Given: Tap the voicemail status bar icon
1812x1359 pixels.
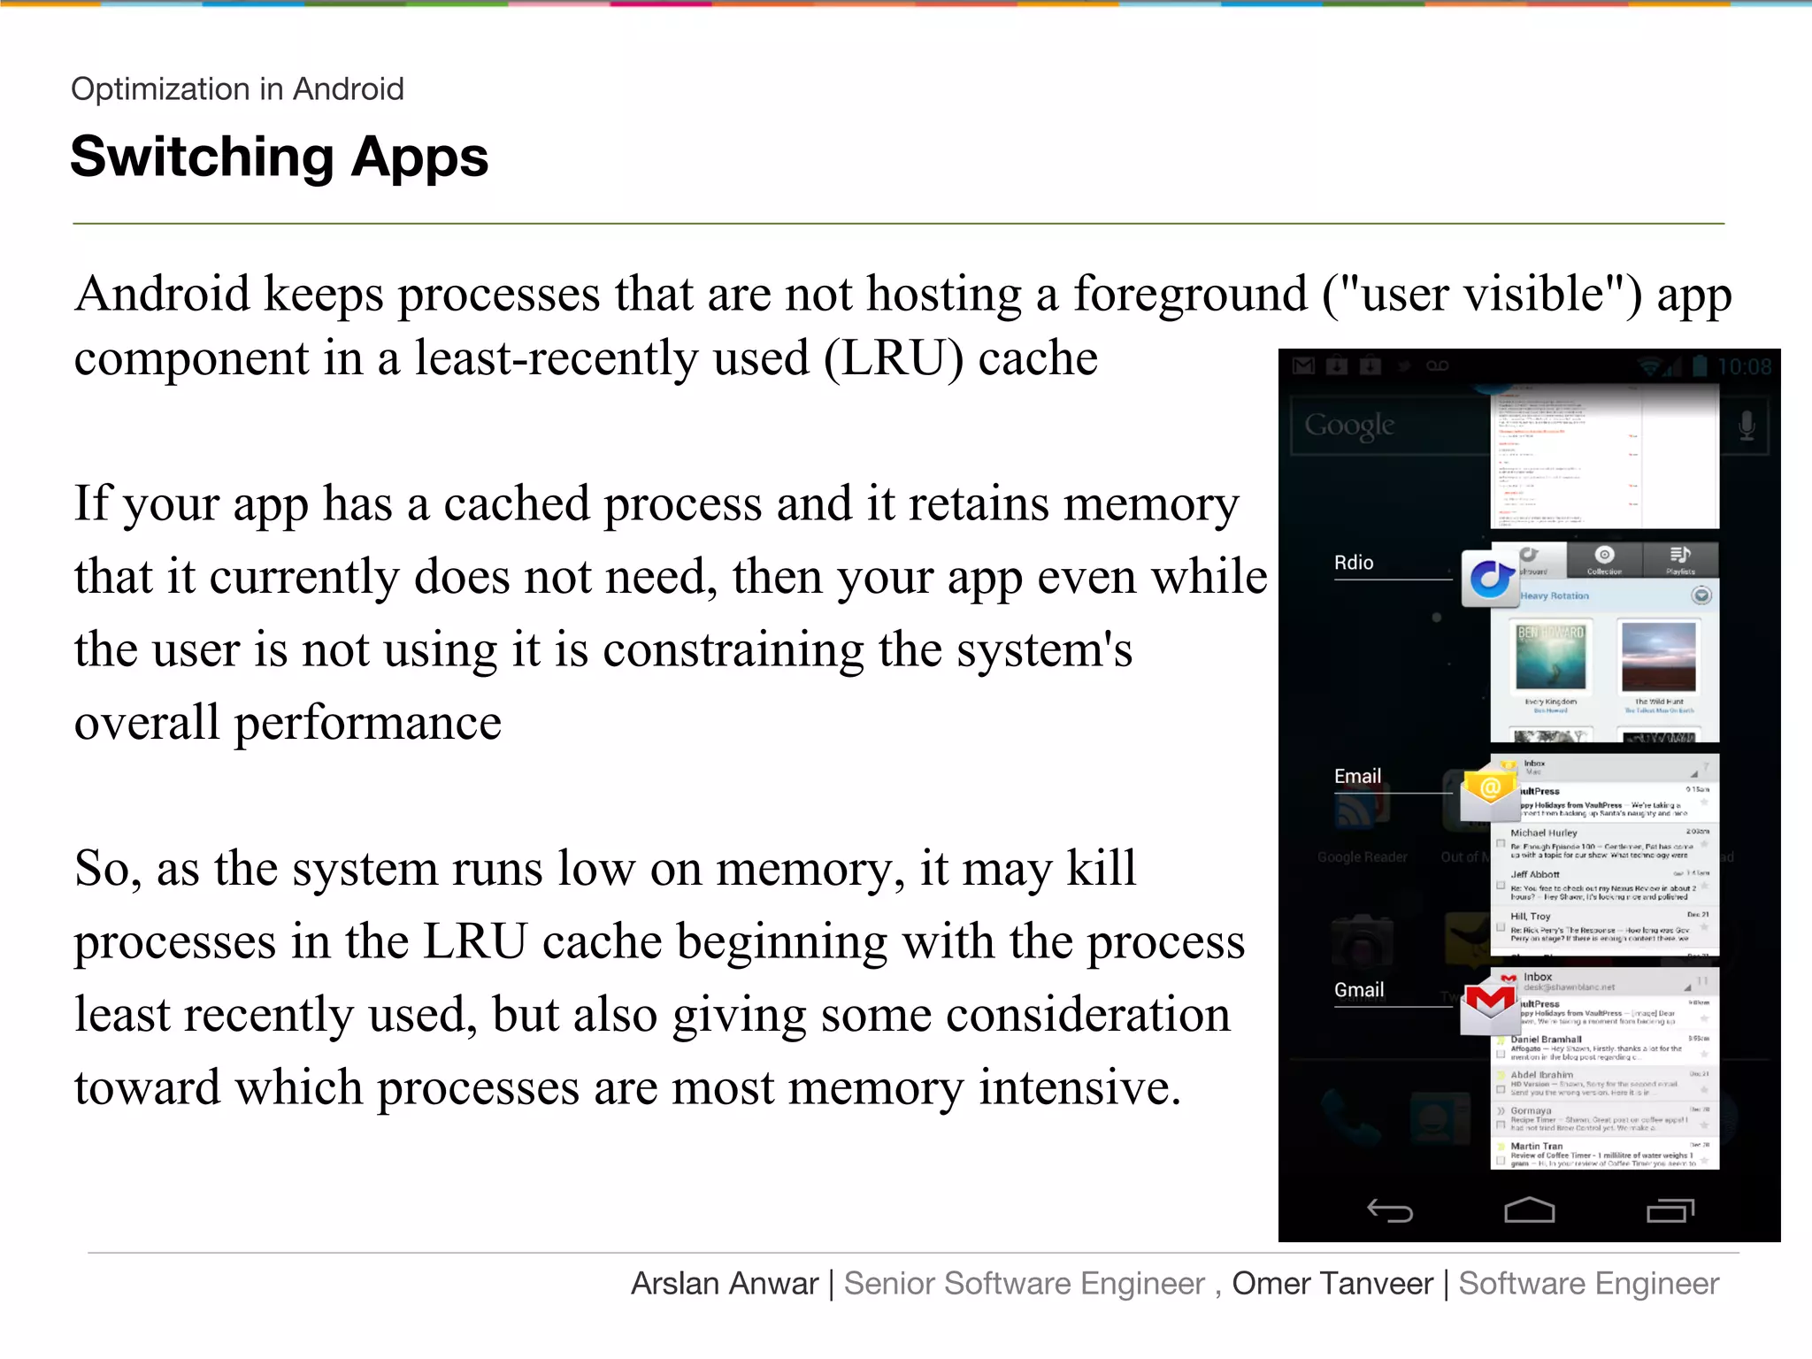Looking at the screenshot, I should pyautogui.click(x=1437, y=365).
